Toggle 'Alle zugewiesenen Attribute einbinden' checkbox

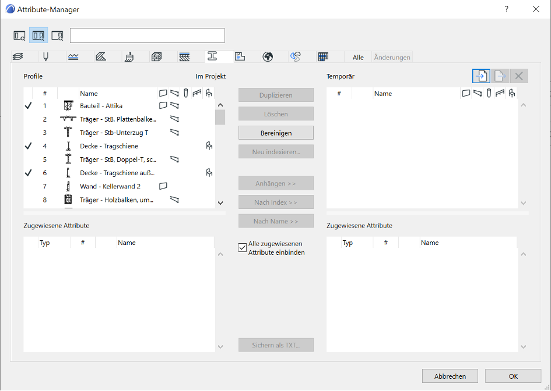[x=243, y=247]
